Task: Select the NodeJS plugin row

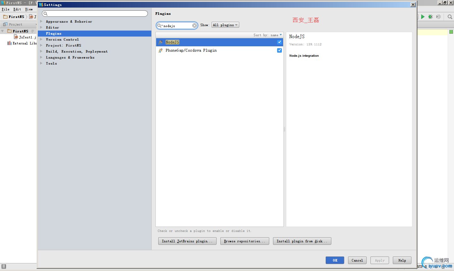Action: 219,42
